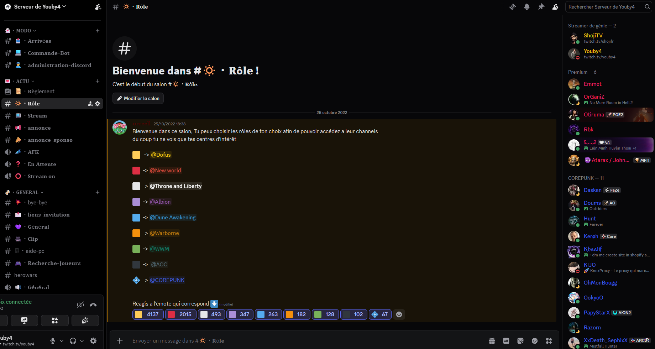Image resolution: width=655 pixels, height=349 pixels.
Task: Open the soundboard button
Action: [x=85, y=321]
